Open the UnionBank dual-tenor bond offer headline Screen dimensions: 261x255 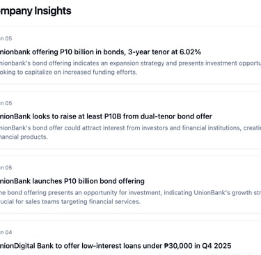[x=106, y=116]
